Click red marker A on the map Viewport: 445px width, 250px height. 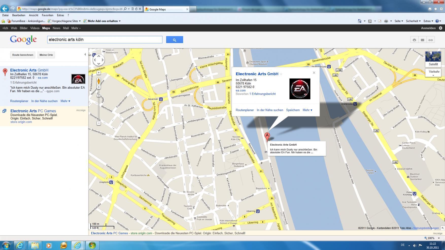click(x=267, y=137)
